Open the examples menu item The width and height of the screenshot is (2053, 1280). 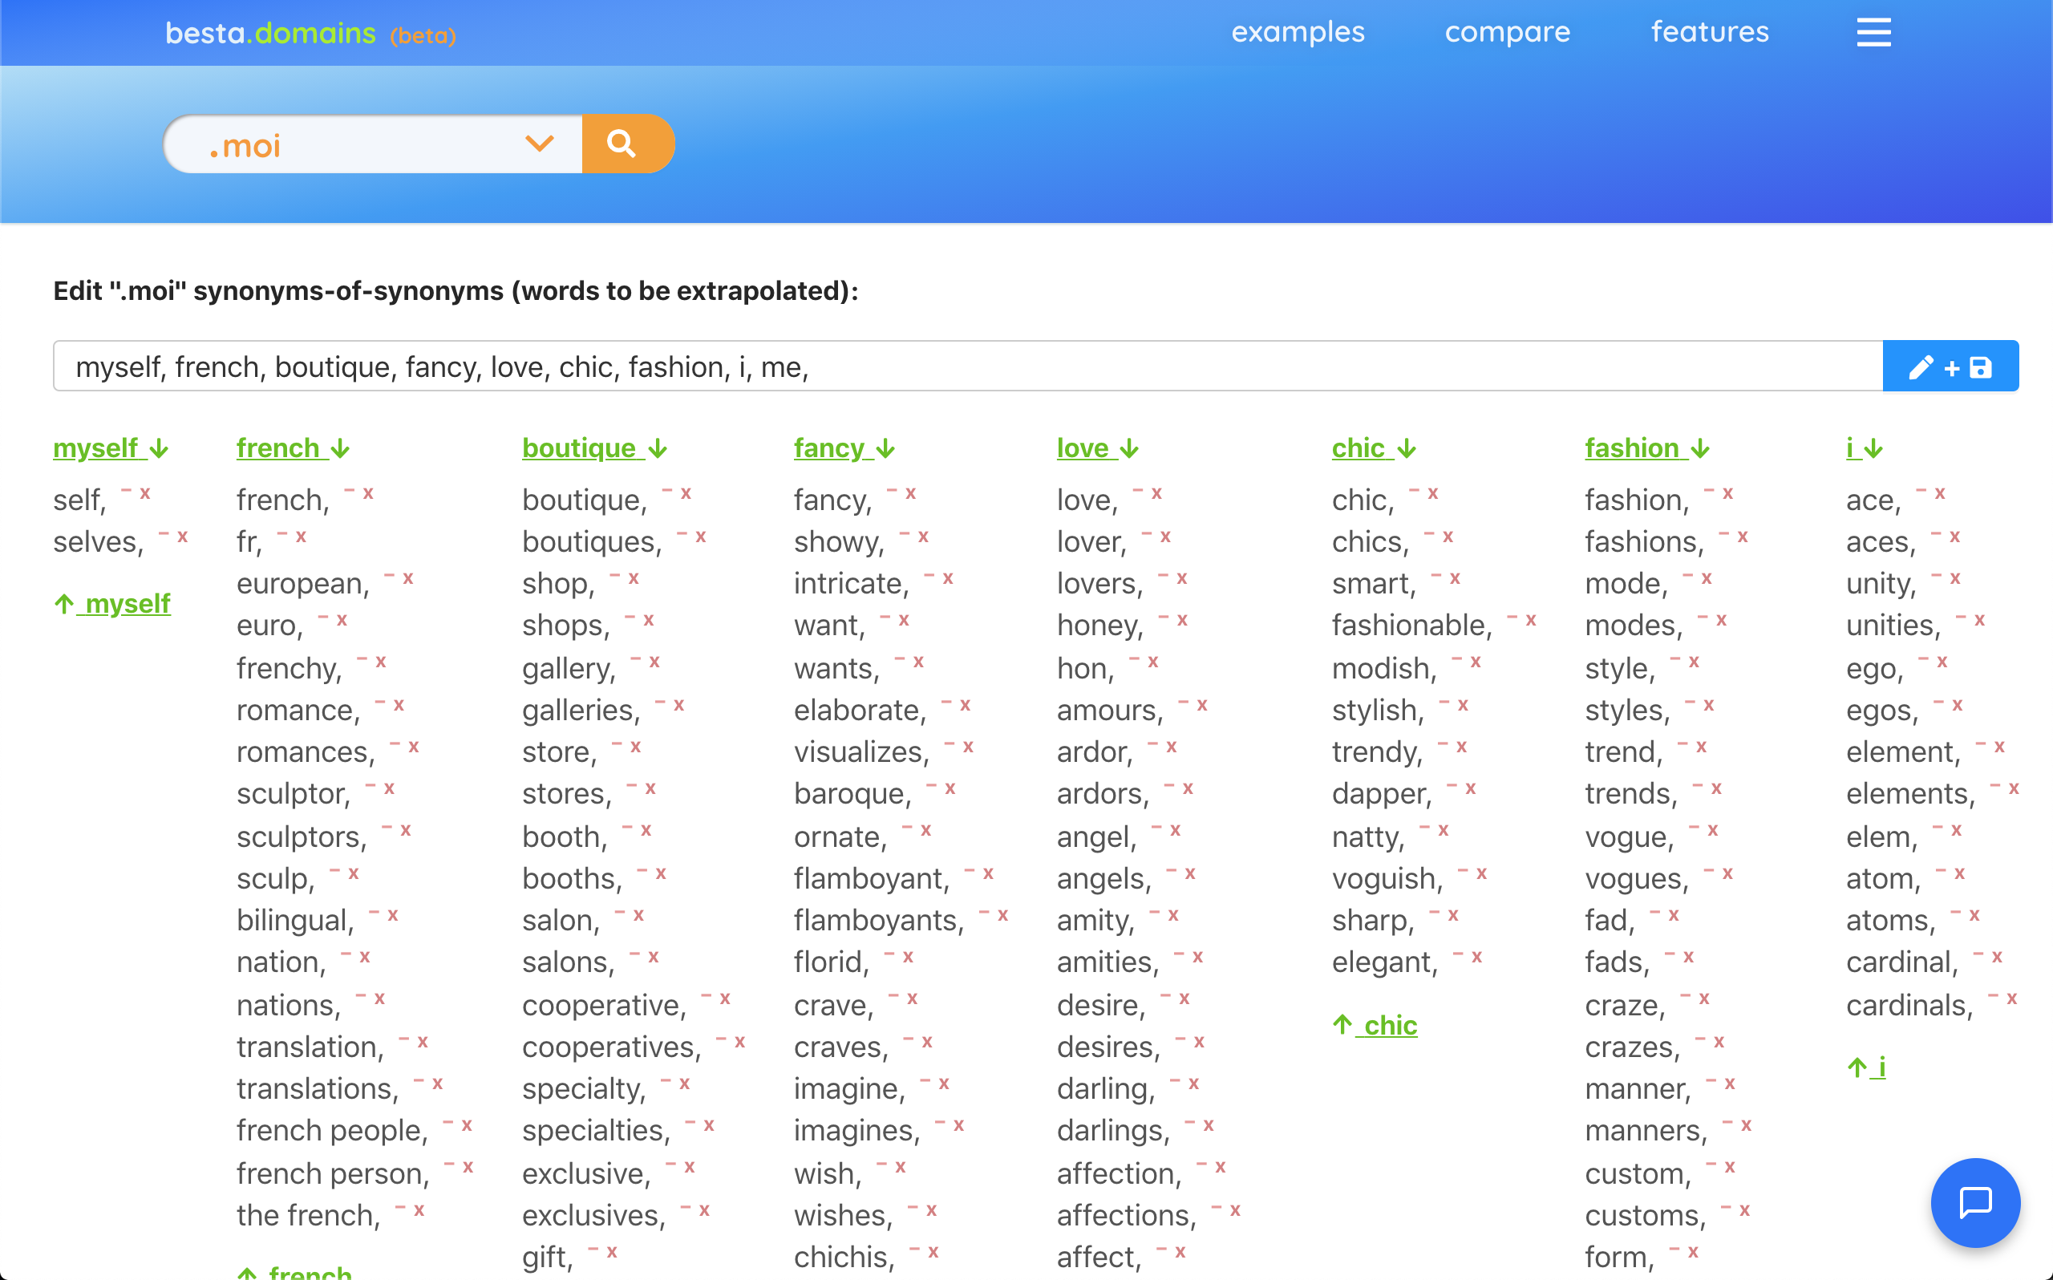[x=1298, y=32]
